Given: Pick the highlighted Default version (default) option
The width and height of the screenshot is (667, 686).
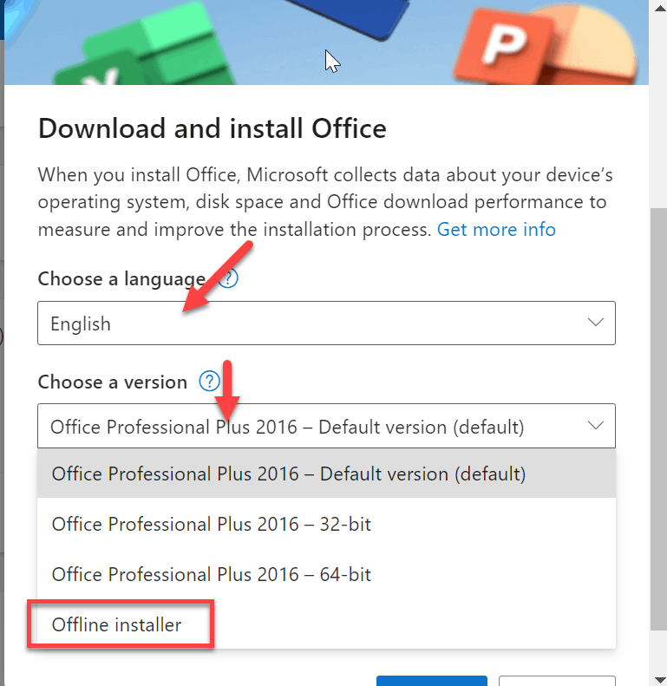Looking at the screenshot, I should point(326,474).
